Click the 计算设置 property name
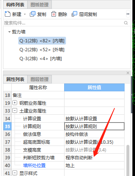 click(x=32, y=118)
